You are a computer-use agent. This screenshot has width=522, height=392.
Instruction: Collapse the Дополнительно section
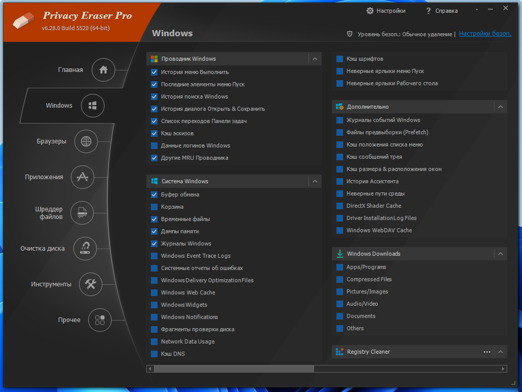501,107
